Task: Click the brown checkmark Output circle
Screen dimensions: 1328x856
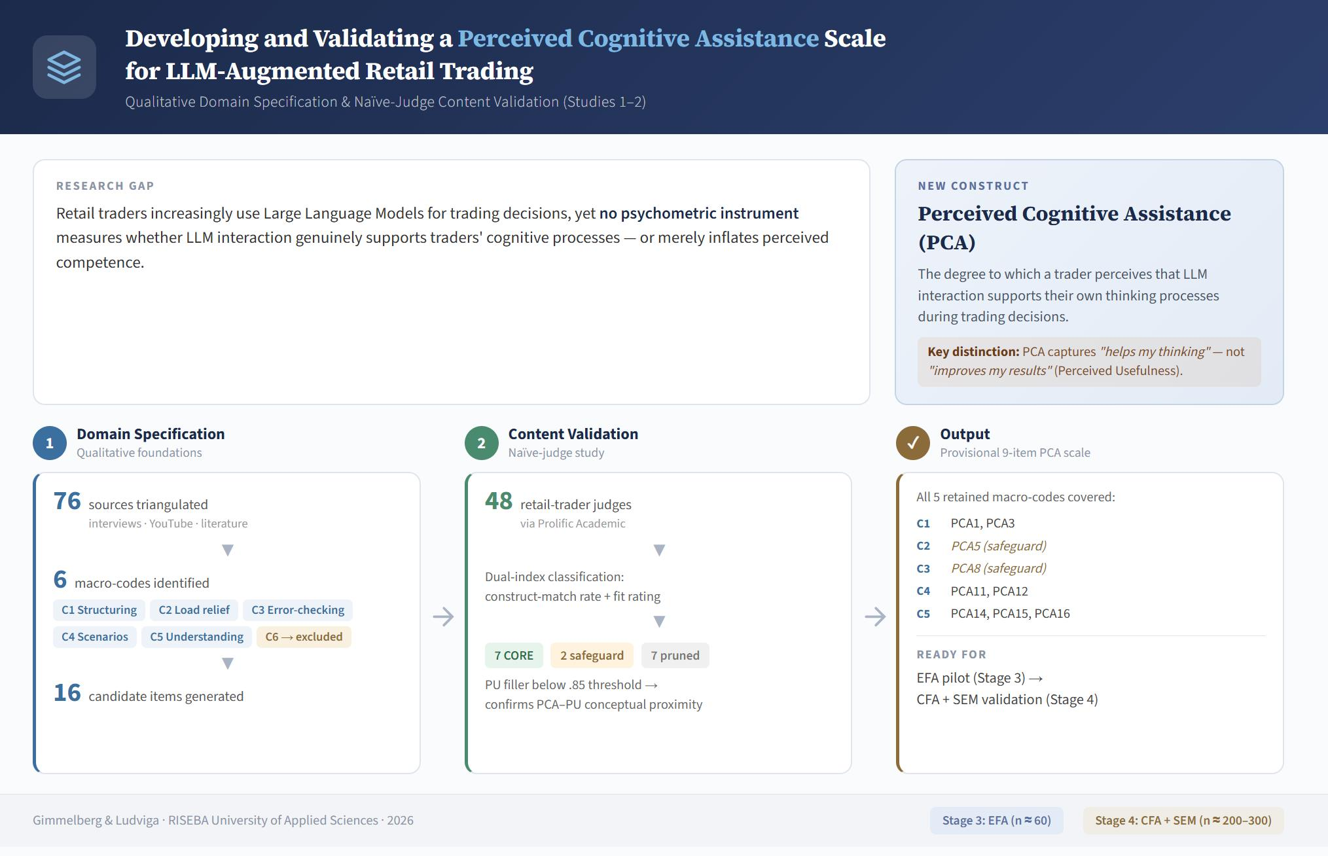Action: 912,443
